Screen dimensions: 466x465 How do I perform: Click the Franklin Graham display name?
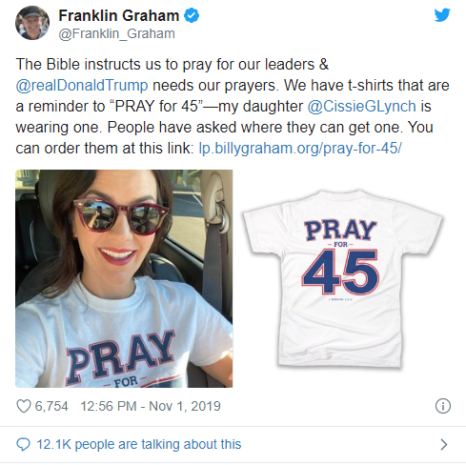coord(119,15)
